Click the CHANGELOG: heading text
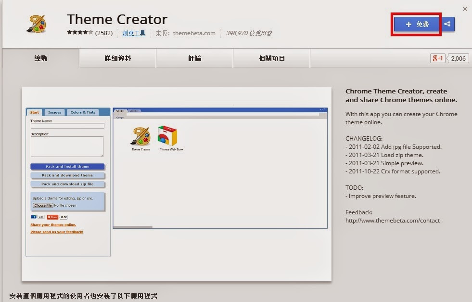Screen dimensions: 472x302 [x=364, y=139]
